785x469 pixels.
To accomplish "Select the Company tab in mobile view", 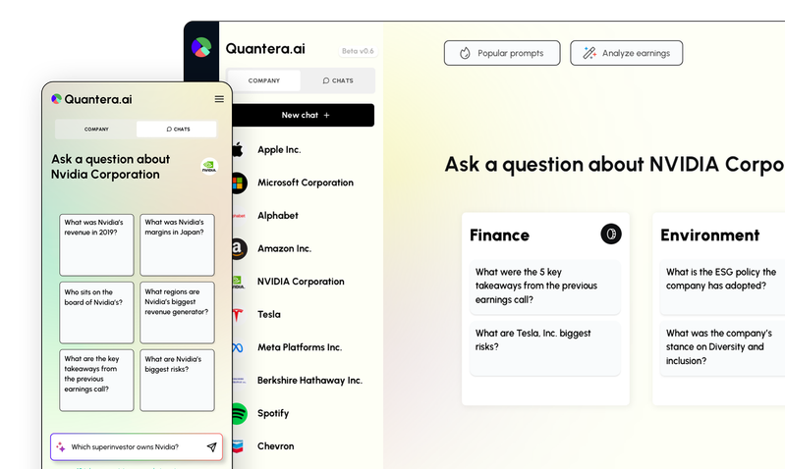I will 96,129.
